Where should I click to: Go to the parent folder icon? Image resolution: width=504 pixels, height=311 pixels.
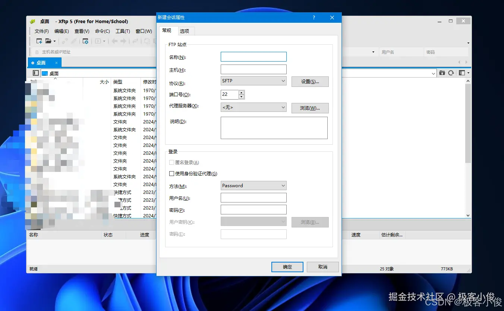pos(442,73)
